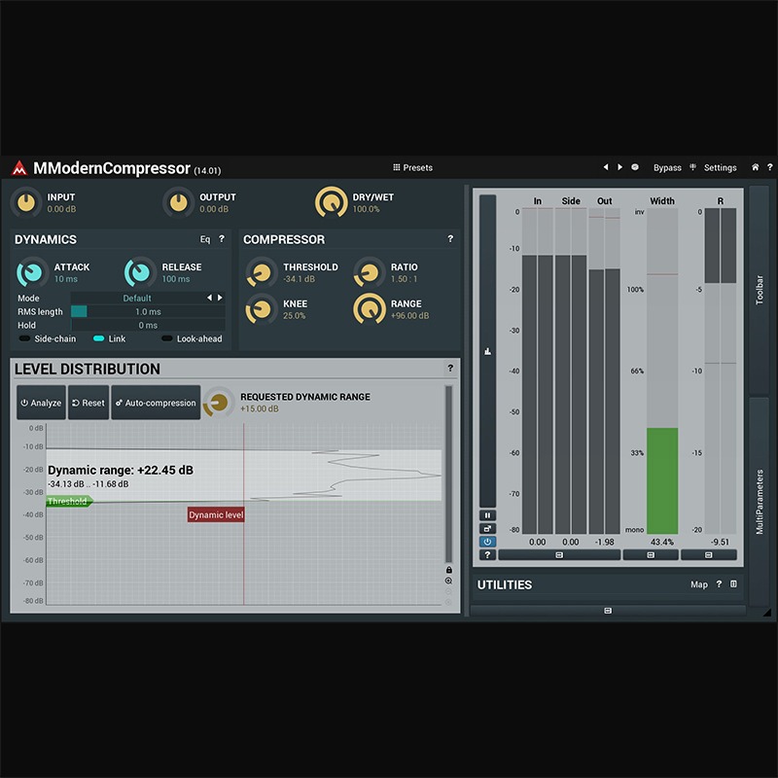Click the green Threshold marker in graph
The width and height of the screenshot is (778, 778).
point(69,502)
